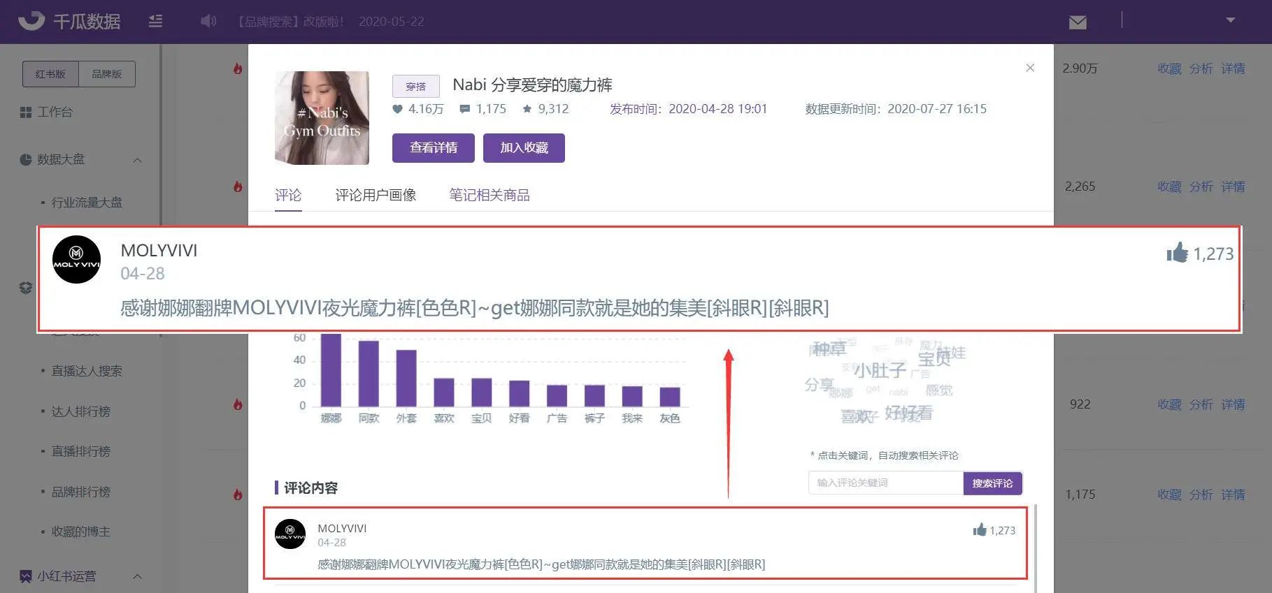This screenshot has height=593, width=1272.
Task: Switch to 红书版 mode
Action: (x=50, y=74)
